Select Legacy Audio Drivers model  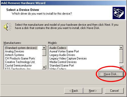tap(62, 55)
